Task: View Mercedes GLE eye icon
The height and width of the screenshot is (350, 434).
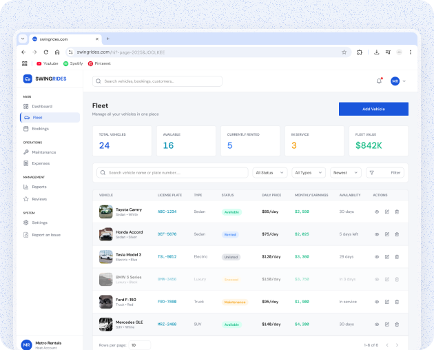Action: pyautogui.click(x=377, y=325)
